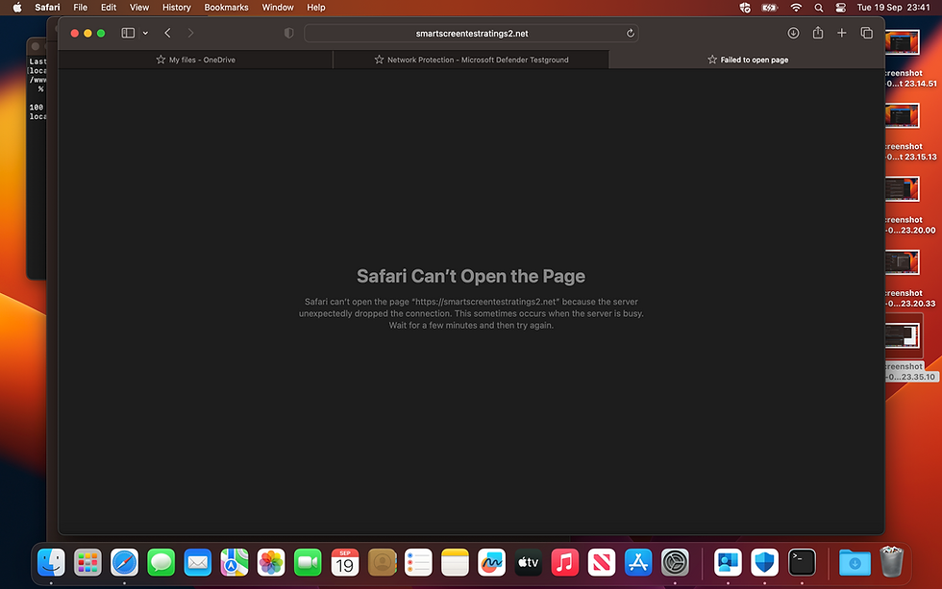Click the Wi-Fi icon in the menu bar
Screen dimensions: 942x589
pyautogui.click(x=796, y=7)
